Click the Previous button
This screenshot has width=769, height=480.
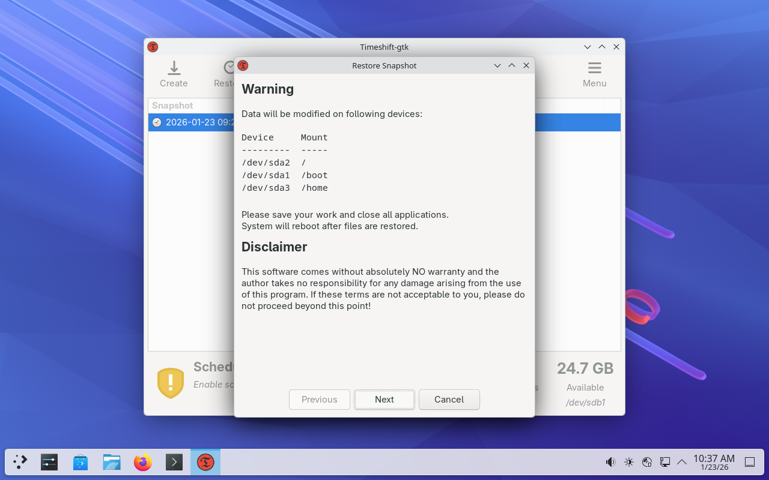pos(319,400)
